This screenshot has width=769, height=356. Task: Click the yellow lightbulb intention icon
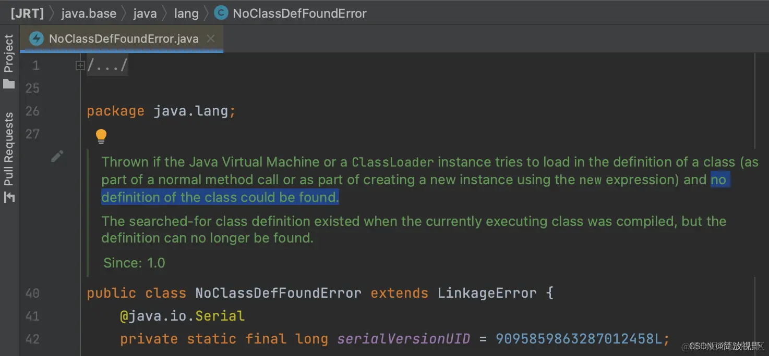pos(101,136)
